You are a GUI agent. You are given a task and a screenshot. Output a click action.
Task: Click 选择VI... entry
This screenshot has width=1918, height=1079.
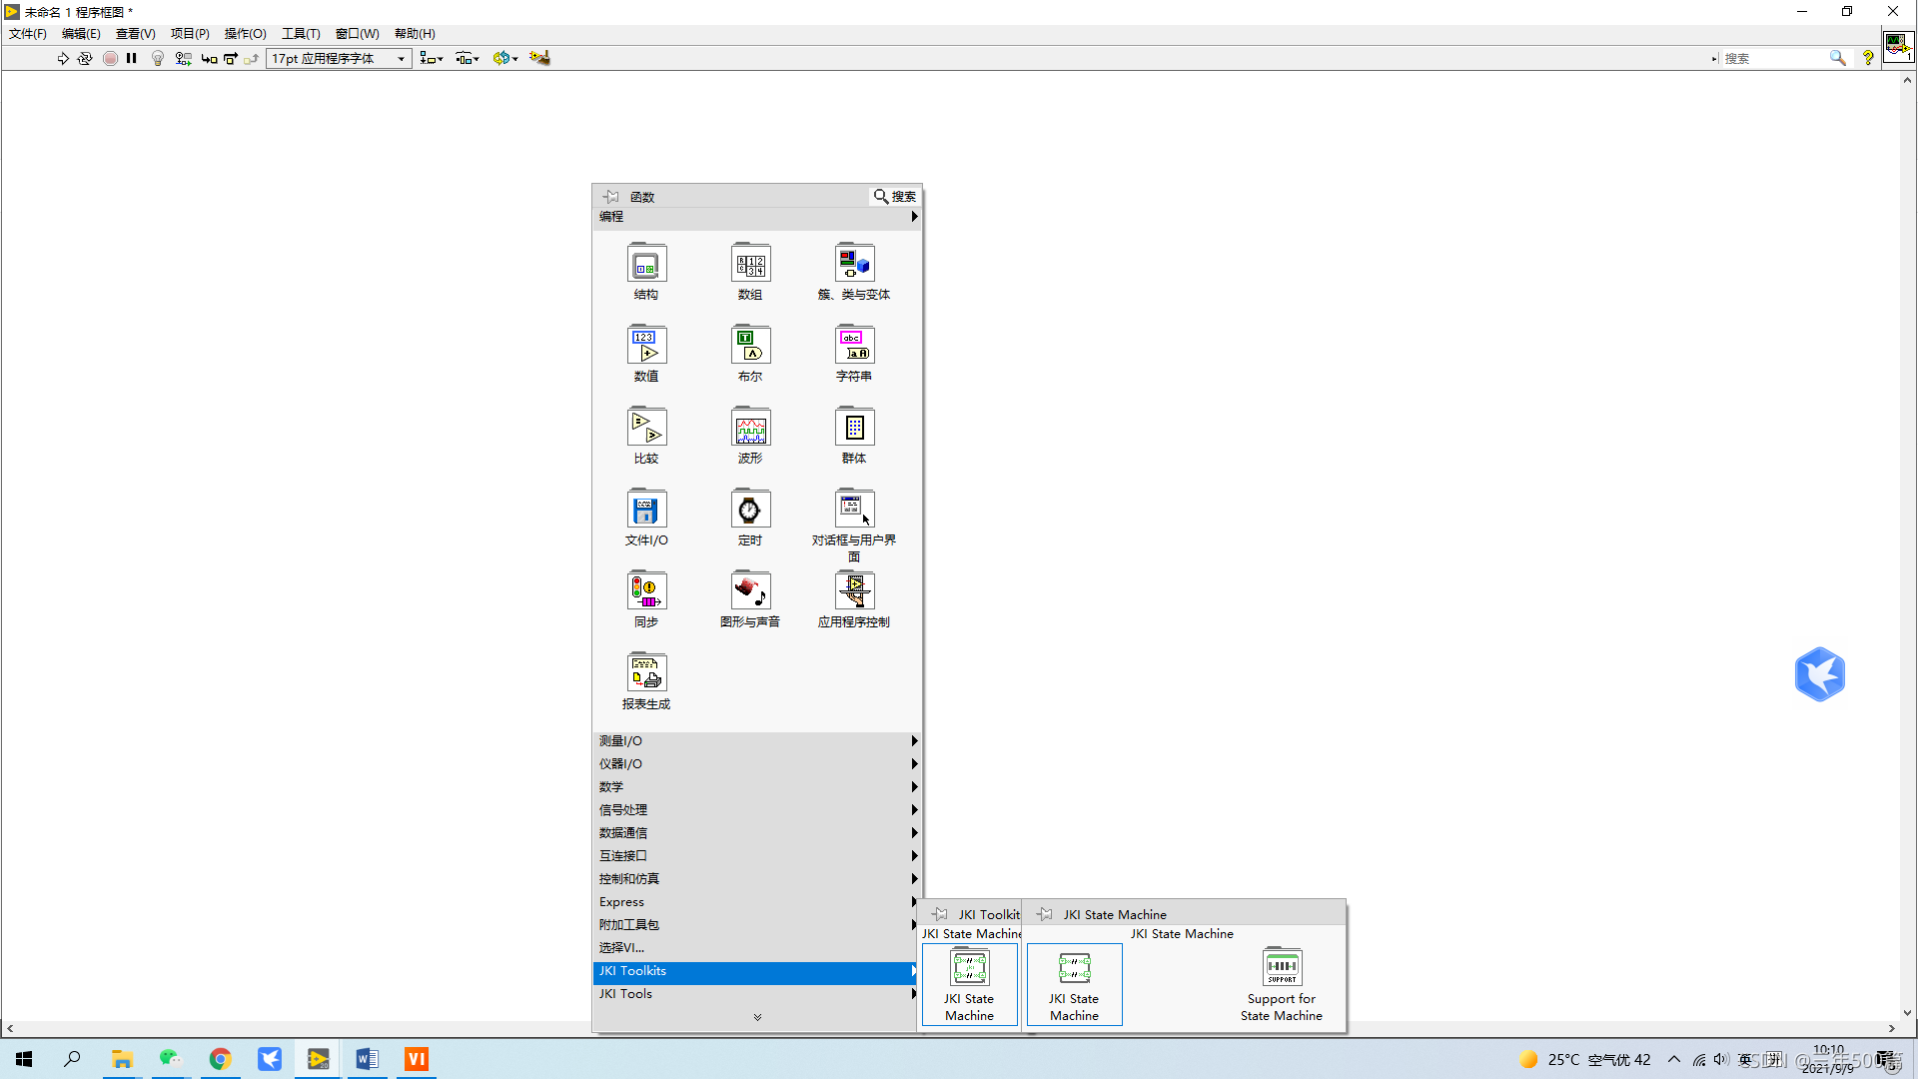click(x=757, y=948)
